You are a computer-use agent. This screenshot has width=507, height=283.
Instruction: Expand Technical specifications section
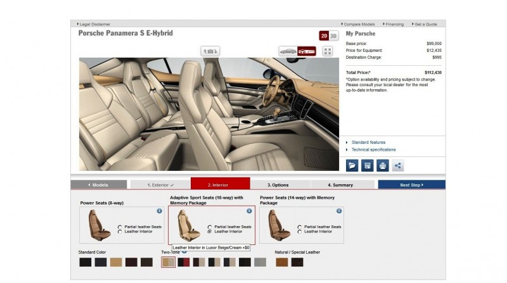[373, 149]
